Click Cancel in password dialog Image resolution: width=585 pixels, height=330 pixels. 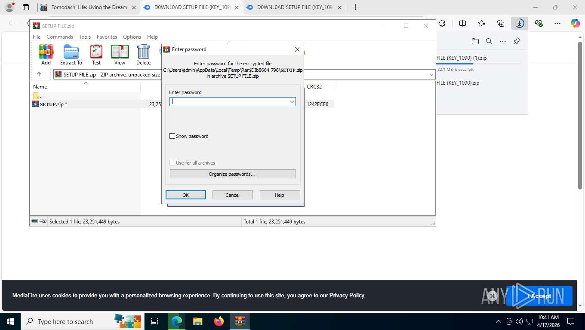tap(232, 195)
